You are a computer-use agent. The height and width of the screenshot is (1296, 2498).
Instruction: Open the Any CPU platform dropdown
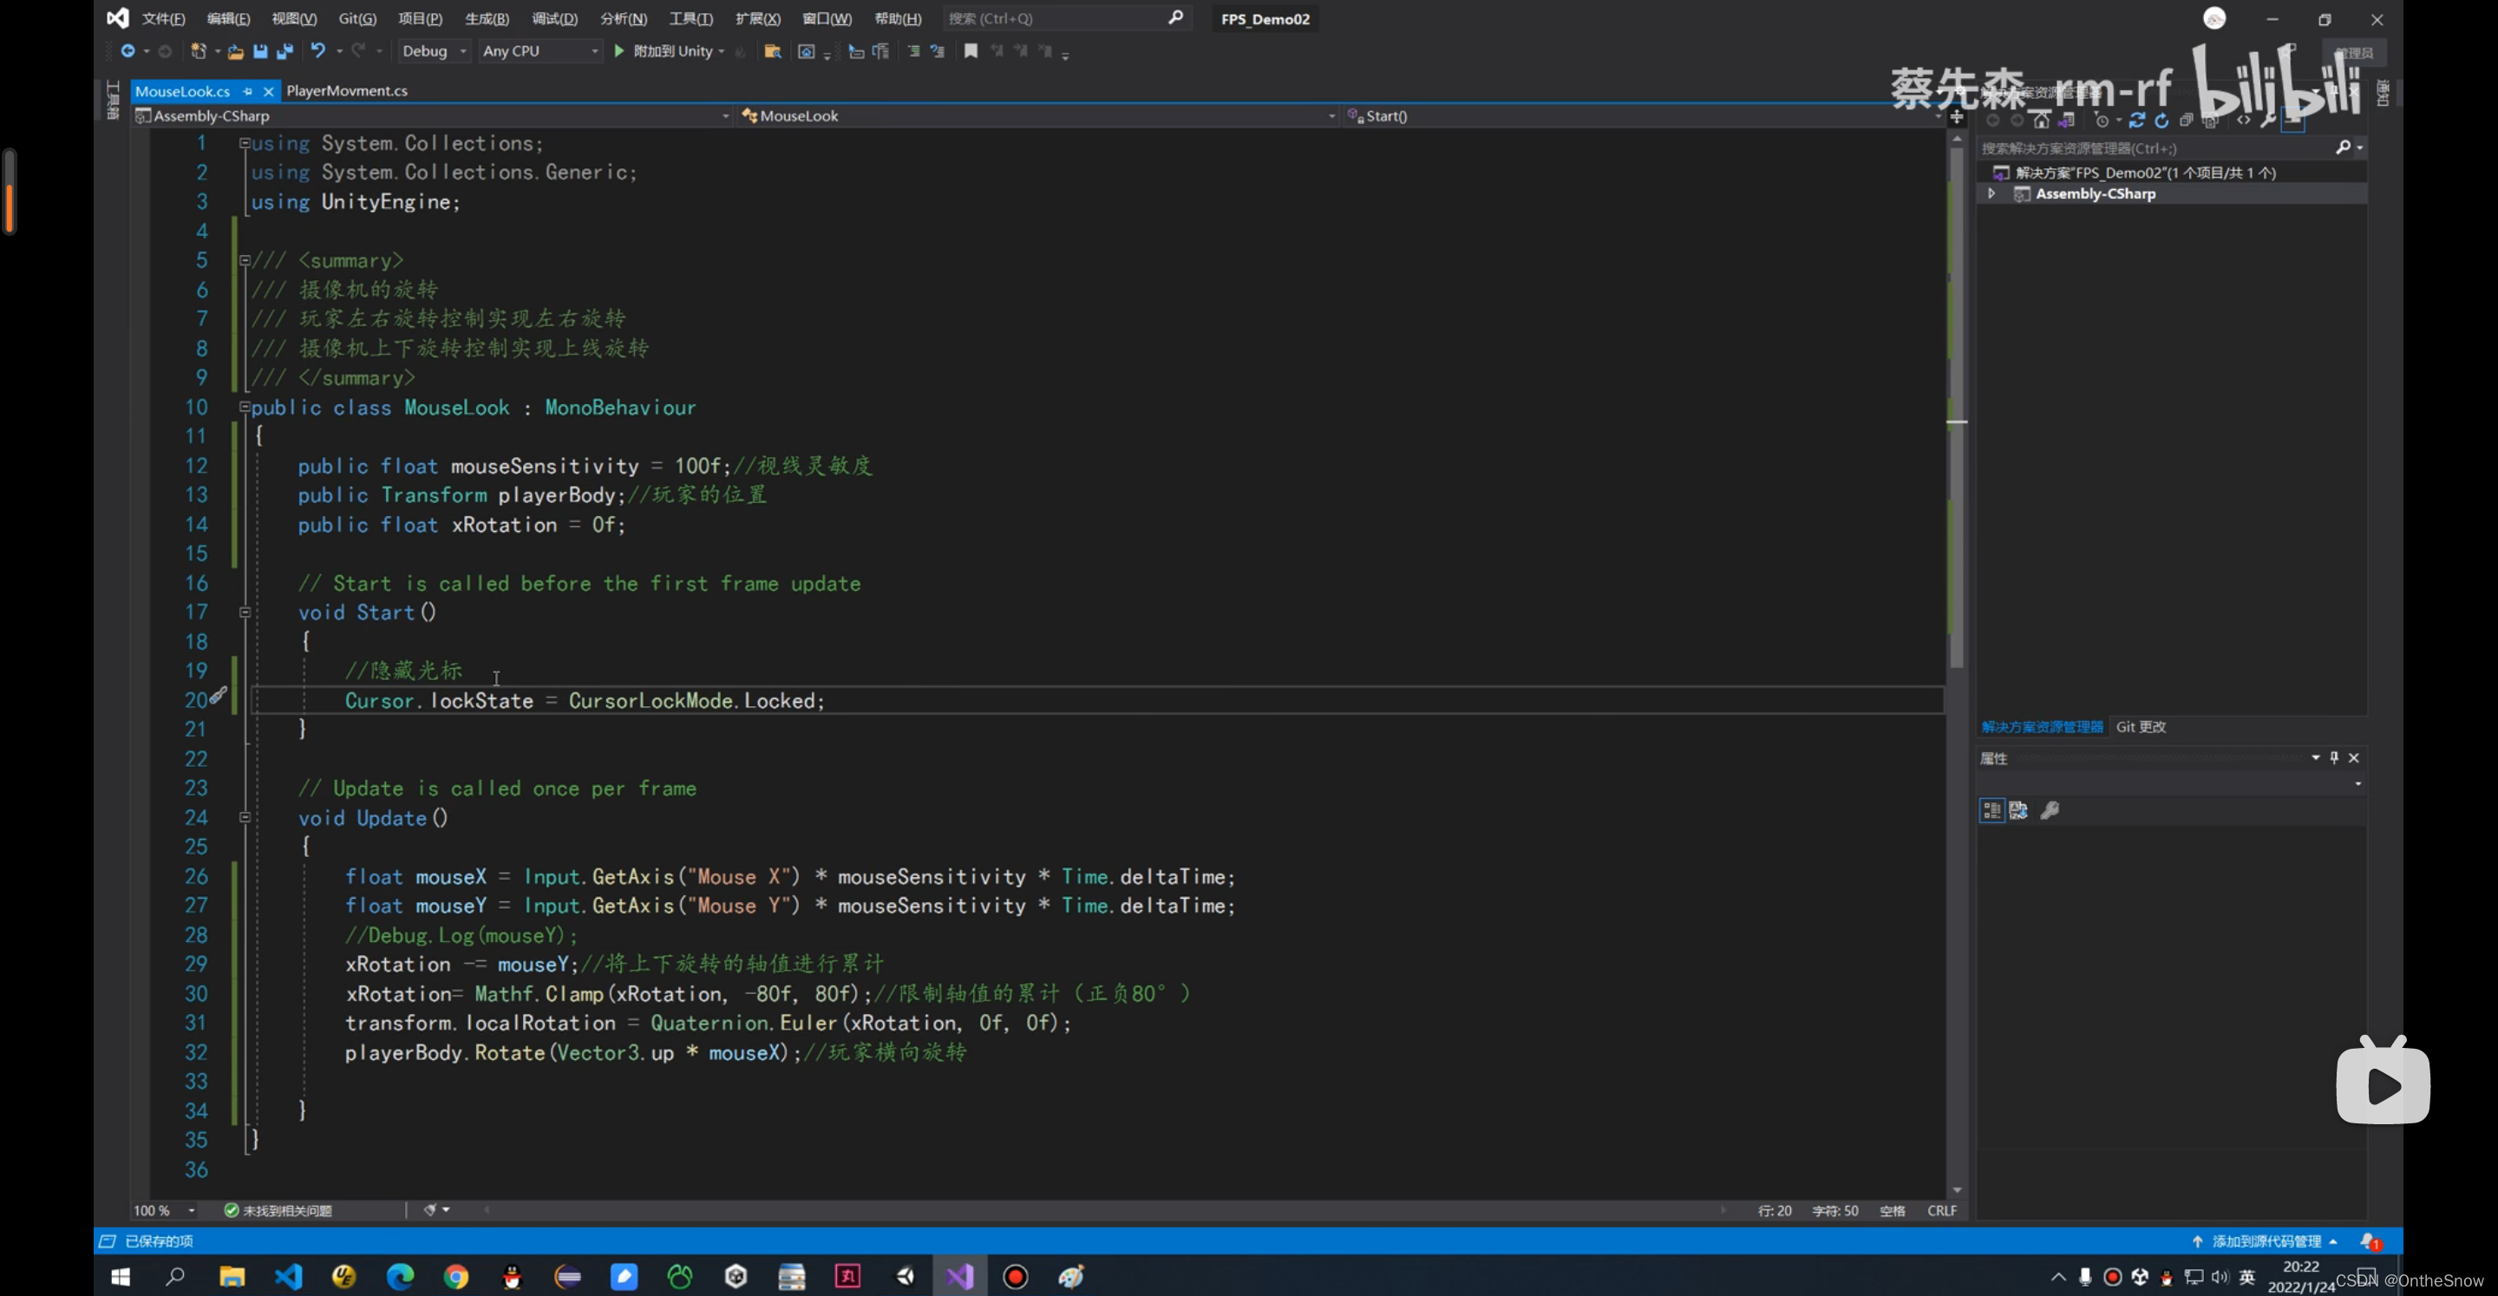[x=593, y=51]
